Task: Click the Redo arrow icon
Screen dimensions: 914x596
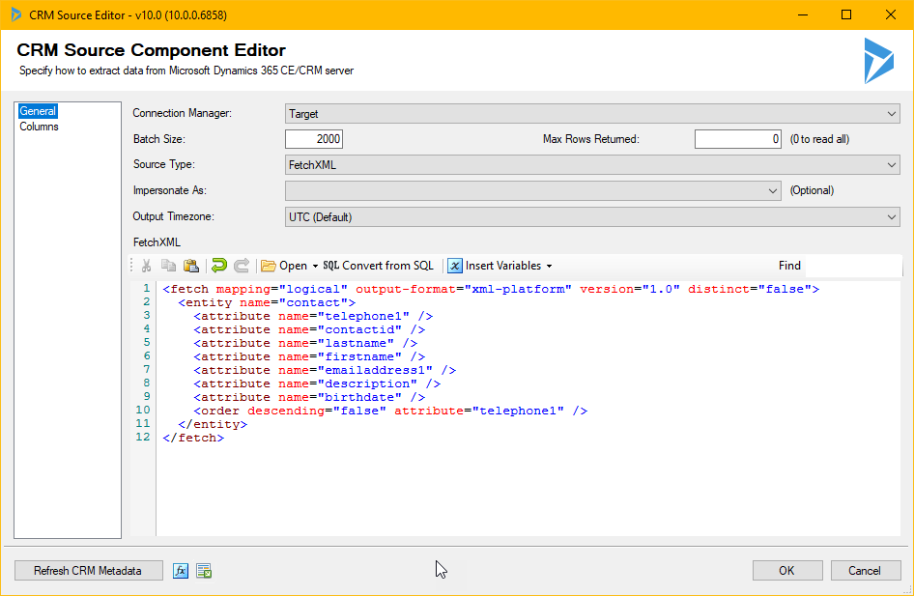Action: click(x=242, y=266)
